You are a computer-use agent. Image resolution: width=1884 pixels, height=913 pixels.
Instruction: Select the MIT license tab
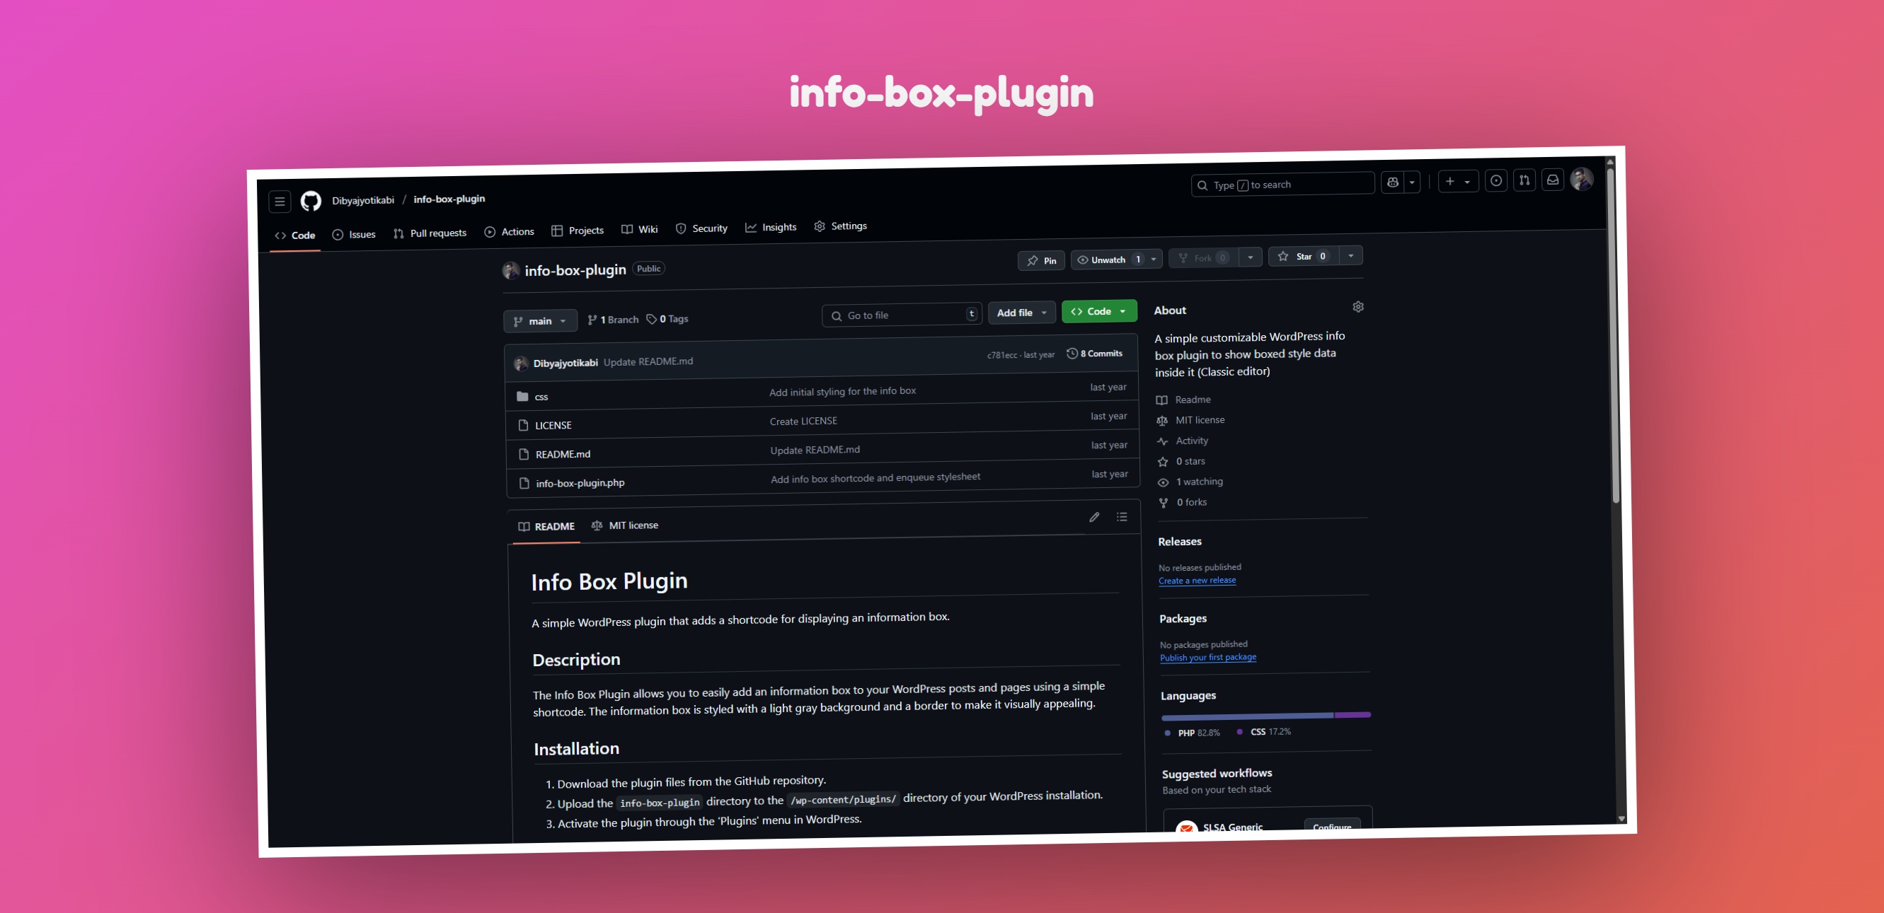[x=625, y=525]
